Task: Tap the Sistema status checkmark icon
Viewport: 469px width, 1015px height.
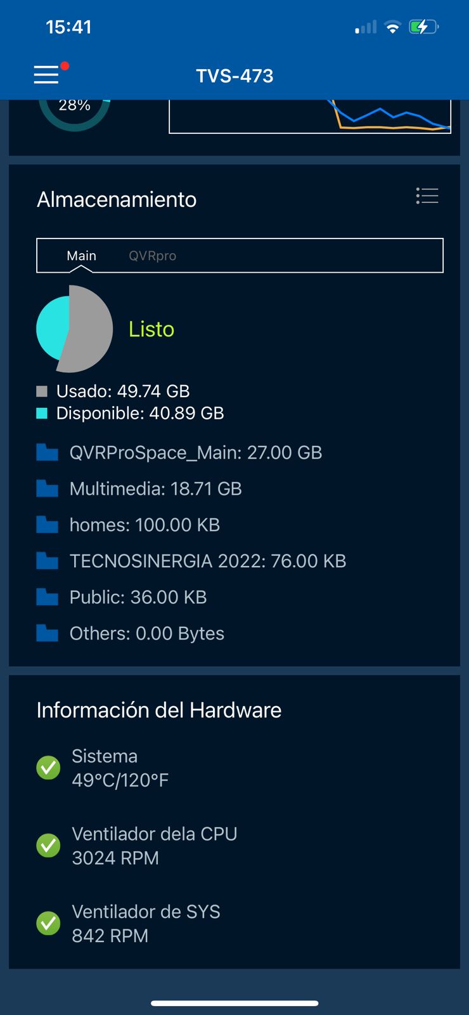Action: pos(48,768)
